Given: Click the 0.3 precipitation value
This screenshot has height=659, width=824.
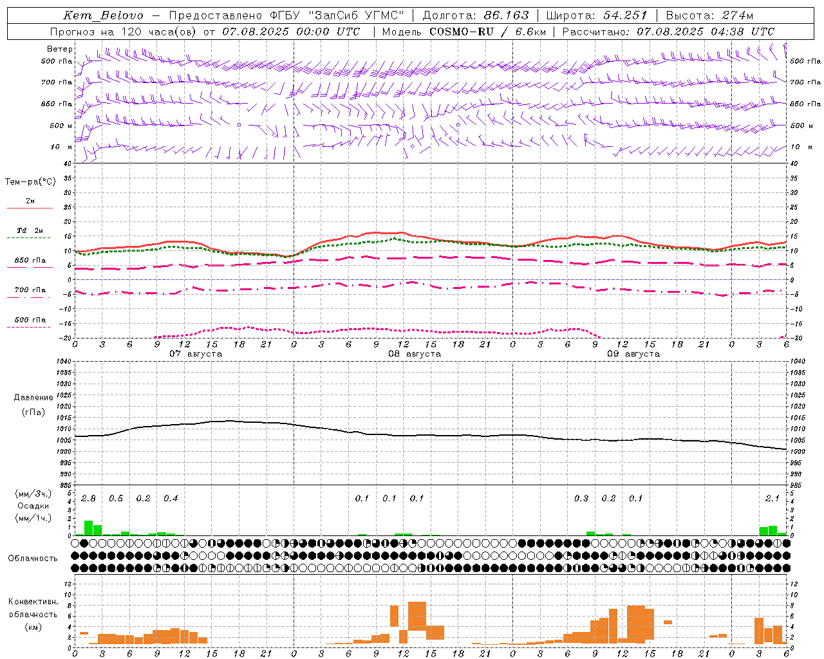Looking at the screenshot, I should (581, 499).
